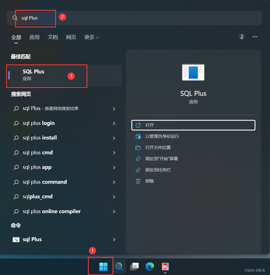The width and height of the screenshot is (270, 275).
Task: Switch to the 文档 filter tab
Action: 53,37
